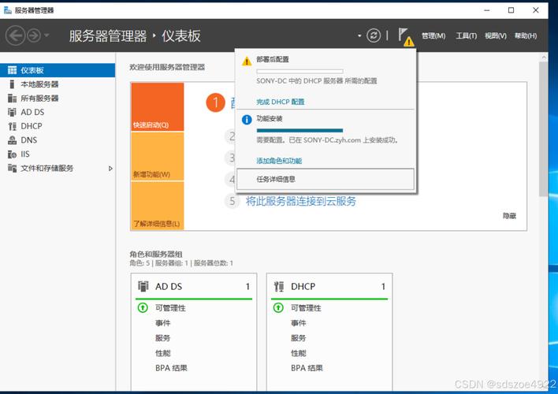
Task: Click the DNS sidebar icon
Action: [12, 140]
